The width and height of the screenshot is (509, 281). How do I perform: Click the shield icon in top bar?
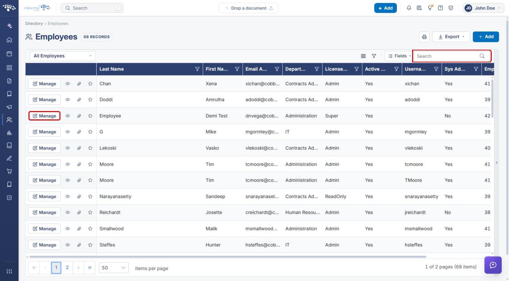click(451, 8)
